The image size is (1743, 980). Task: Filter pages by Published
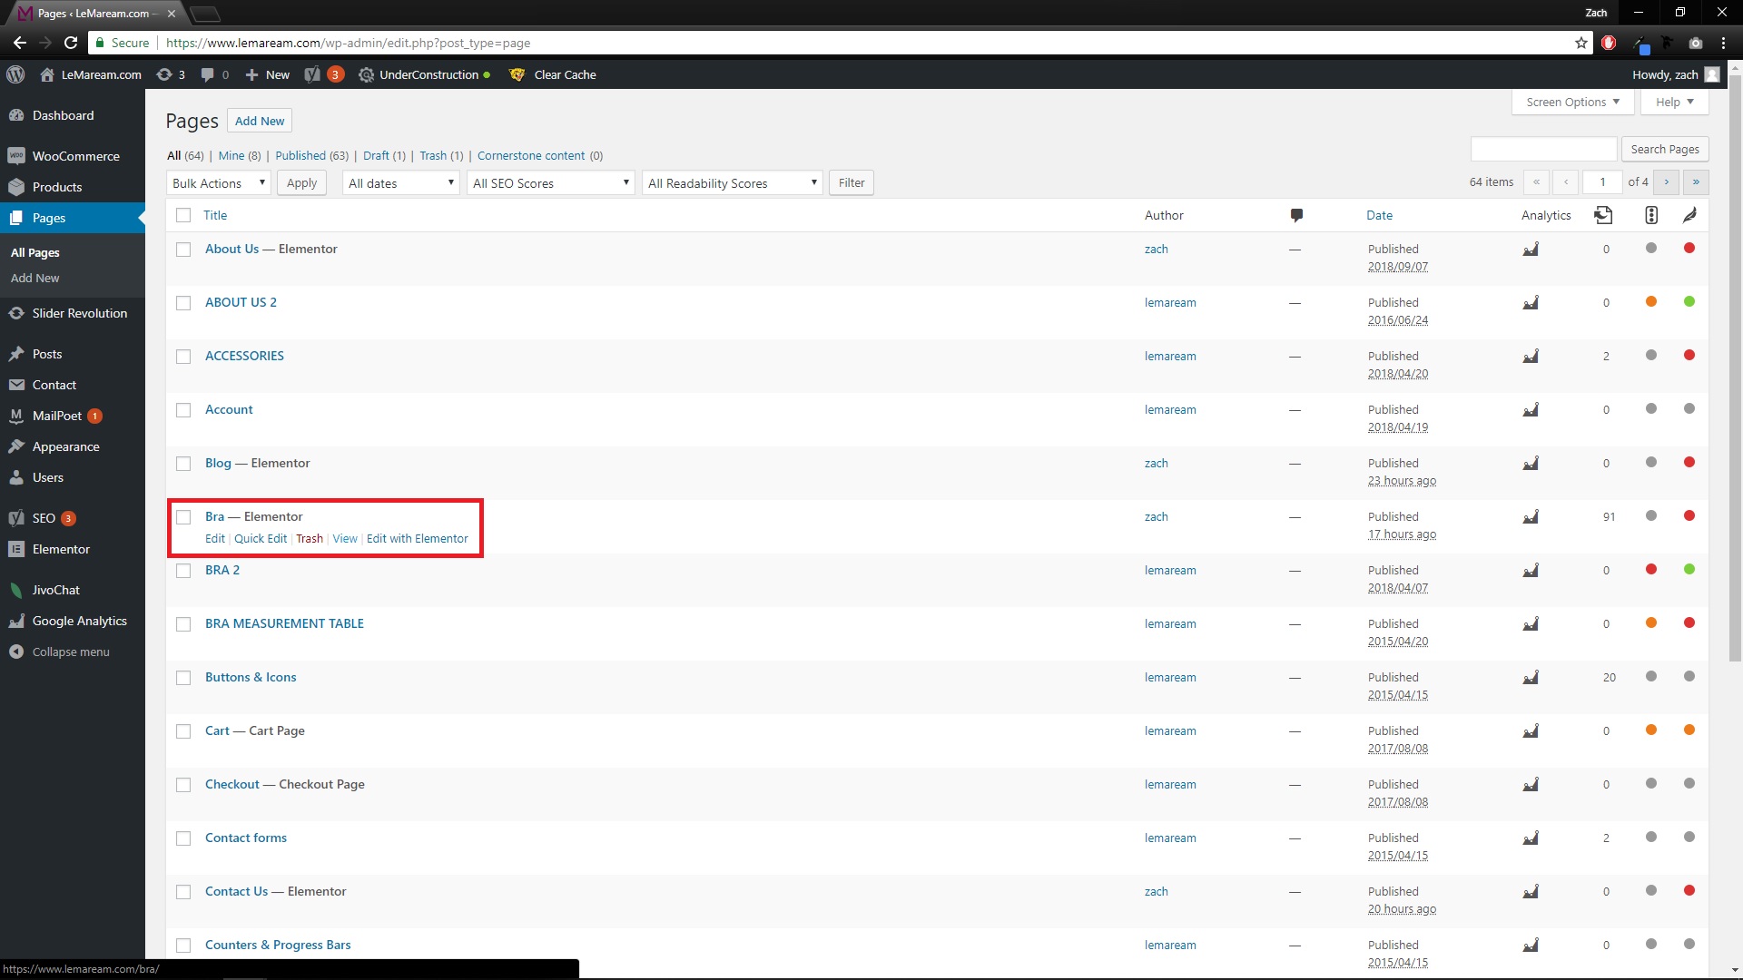[300, 155]
